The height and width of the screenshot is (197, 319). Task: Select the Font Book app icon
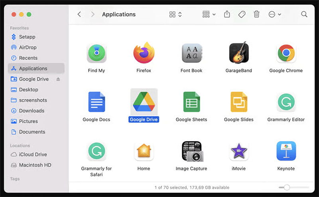pos(191,53)
